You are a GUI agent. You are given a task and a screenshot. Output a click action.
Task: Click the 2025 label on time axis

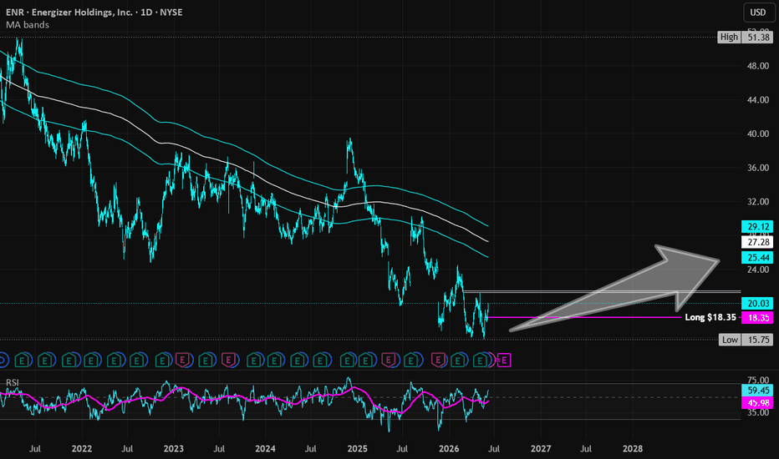pos(357,449)
